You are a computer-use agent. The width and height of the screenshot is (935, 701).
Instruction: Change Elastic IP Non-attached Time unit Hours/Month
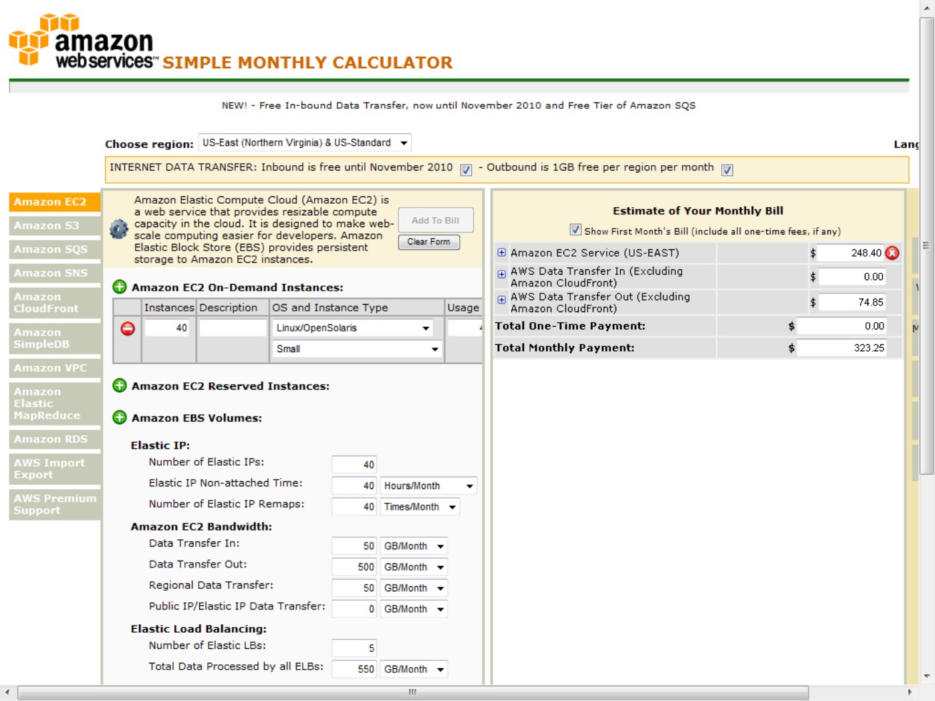(x=428, y=486)
